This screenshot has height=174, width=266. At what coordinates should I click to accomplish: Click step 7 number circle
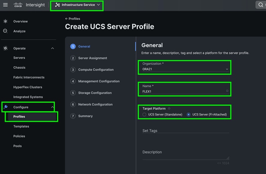pyautogui.click(x=73, y=116)
